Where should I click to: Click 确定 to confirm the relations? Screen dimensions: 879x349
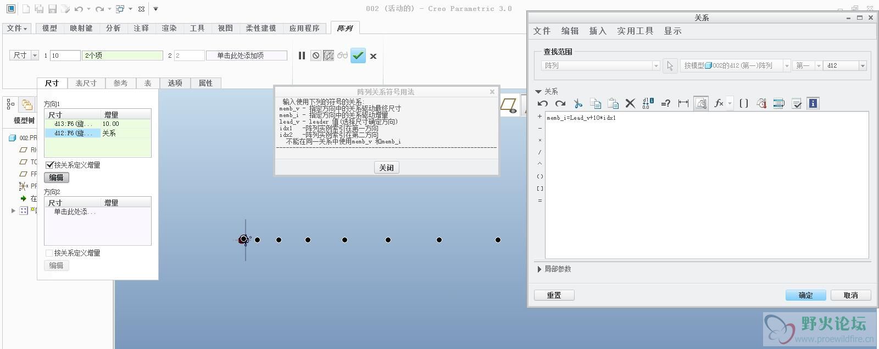pos(806,295)
